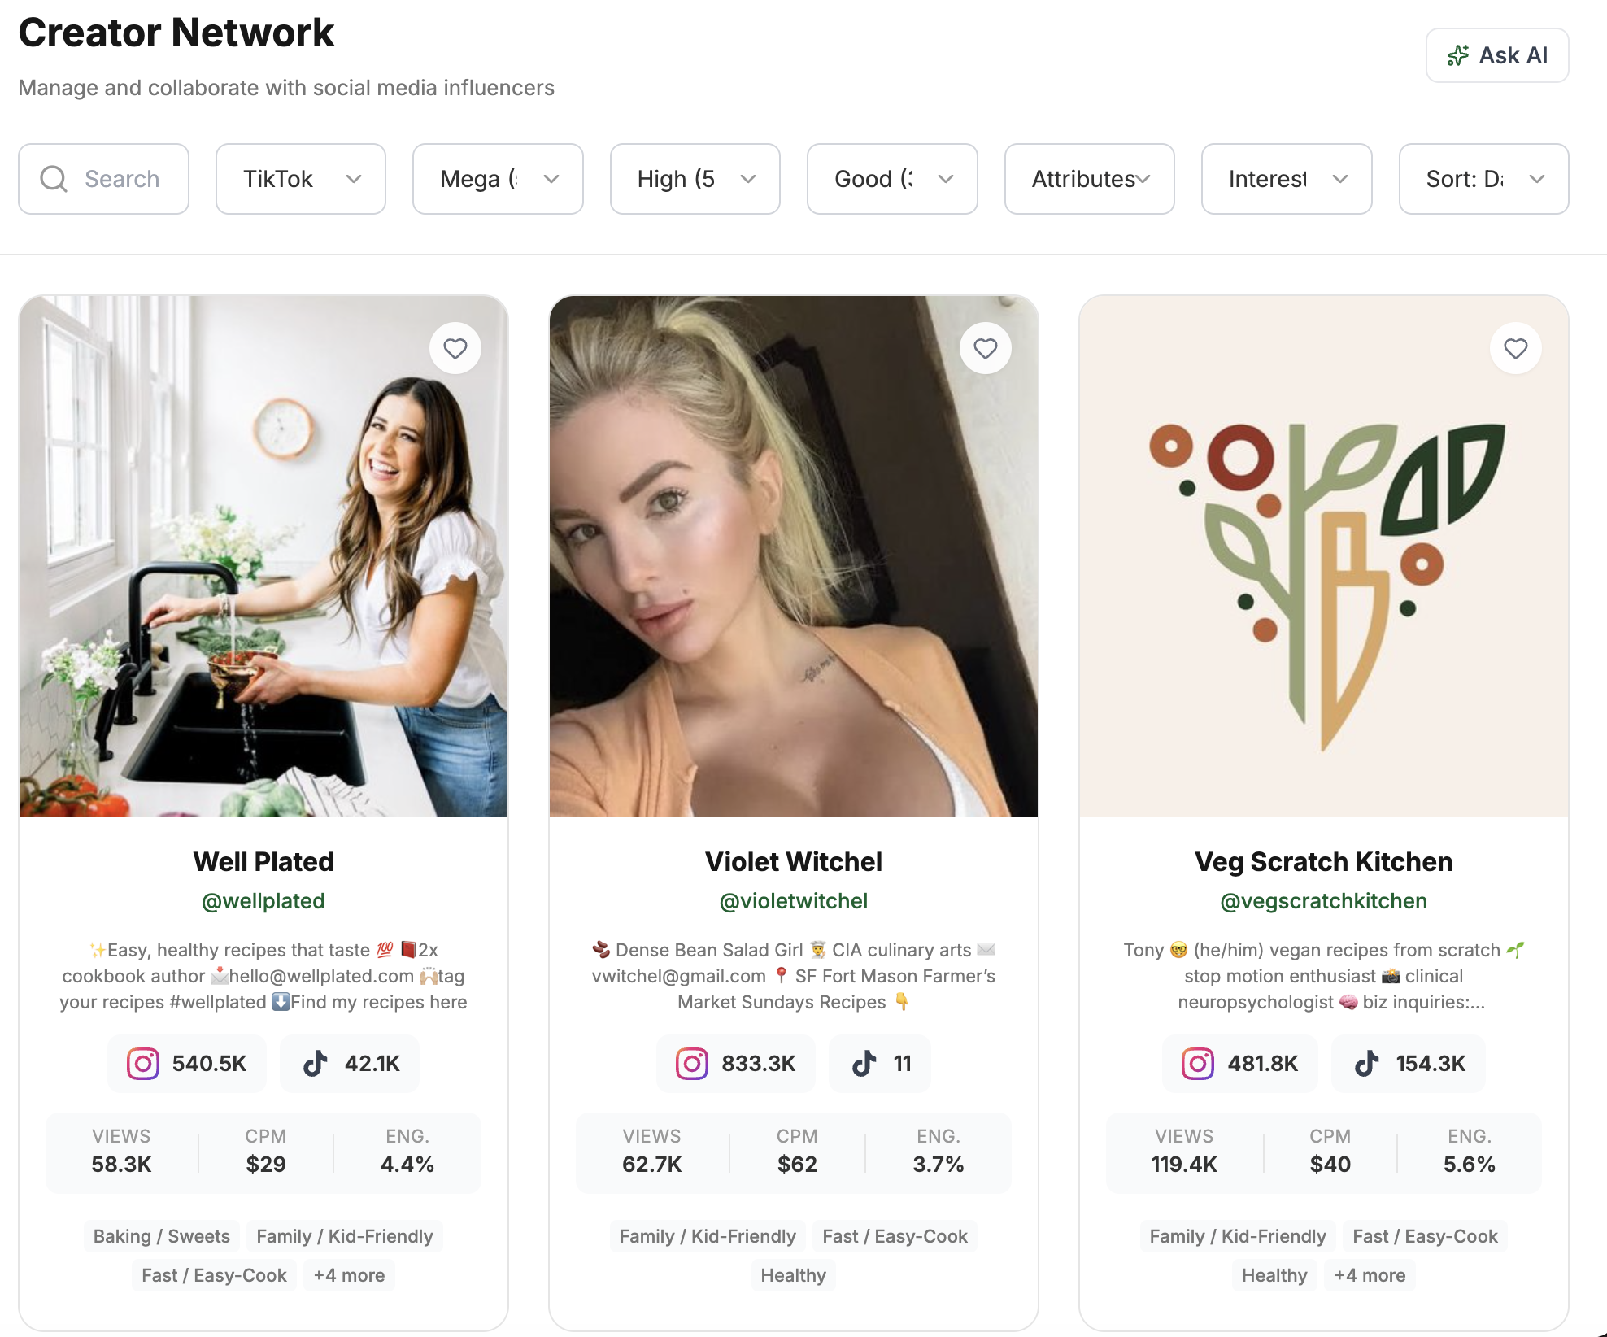1607x1337 pixels.
Task: Click Well Plated's TikTok icon
Action: (x=316, y=1064)
